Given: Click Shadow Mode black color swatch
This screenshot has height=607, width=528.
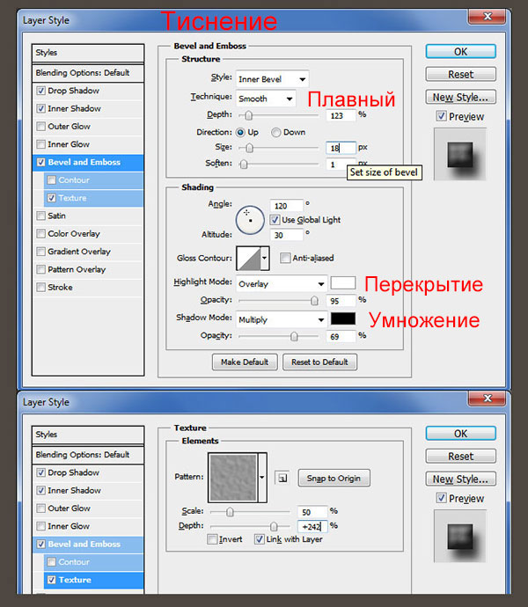Looking at the screenshot, I should pos(343,318).
